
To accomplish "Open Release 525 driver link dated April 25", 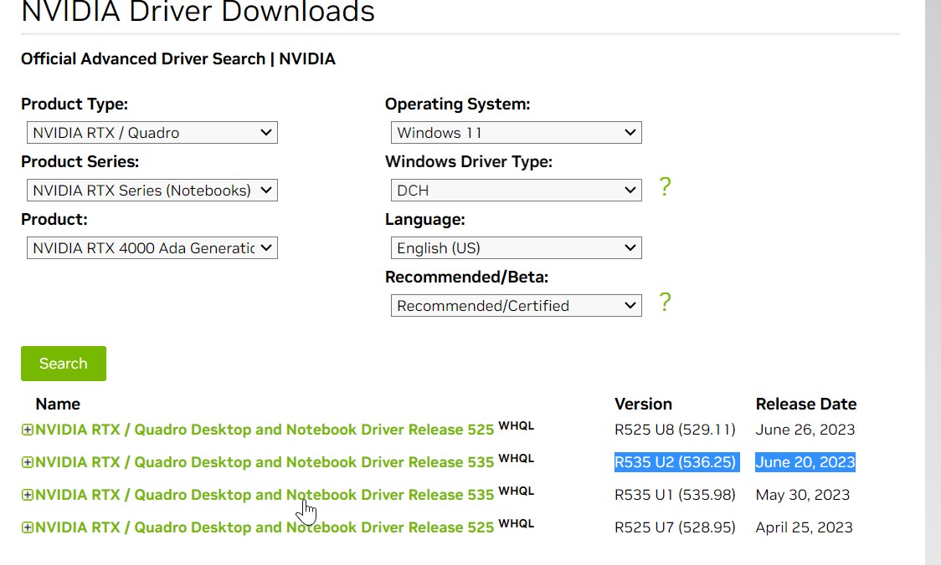I will point(265,527).
